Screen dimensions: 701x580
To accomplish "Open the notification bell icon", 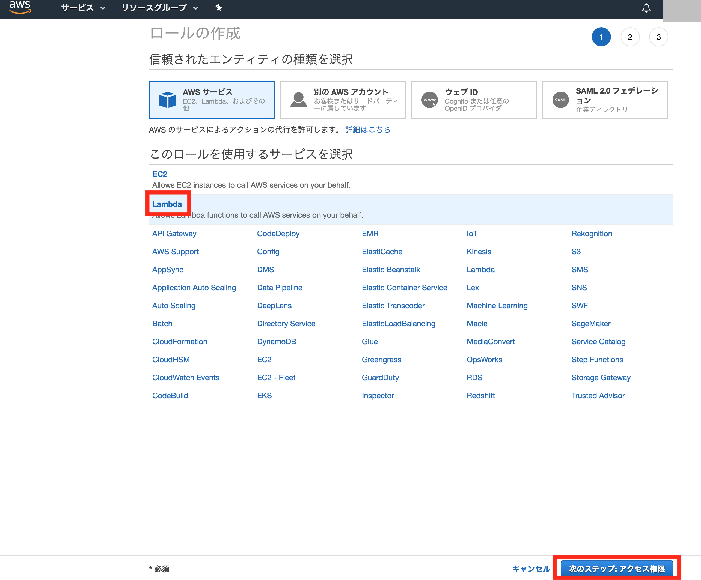I will 646,8.
